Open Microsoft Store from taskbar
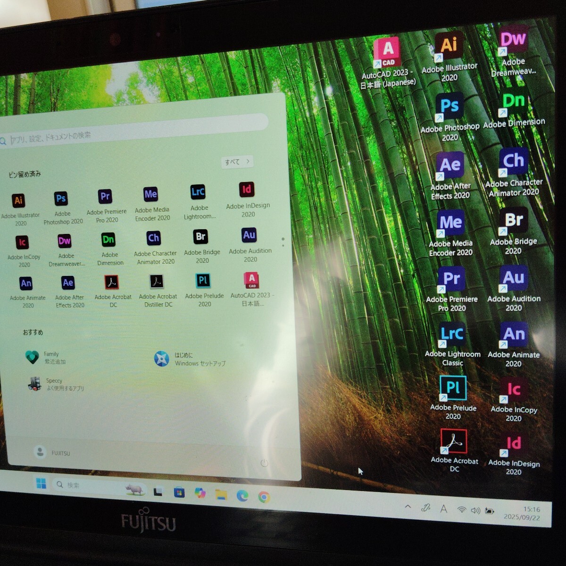Image resolution: width=566 pixels, height=566 pixels. click(x=179, y=492)
